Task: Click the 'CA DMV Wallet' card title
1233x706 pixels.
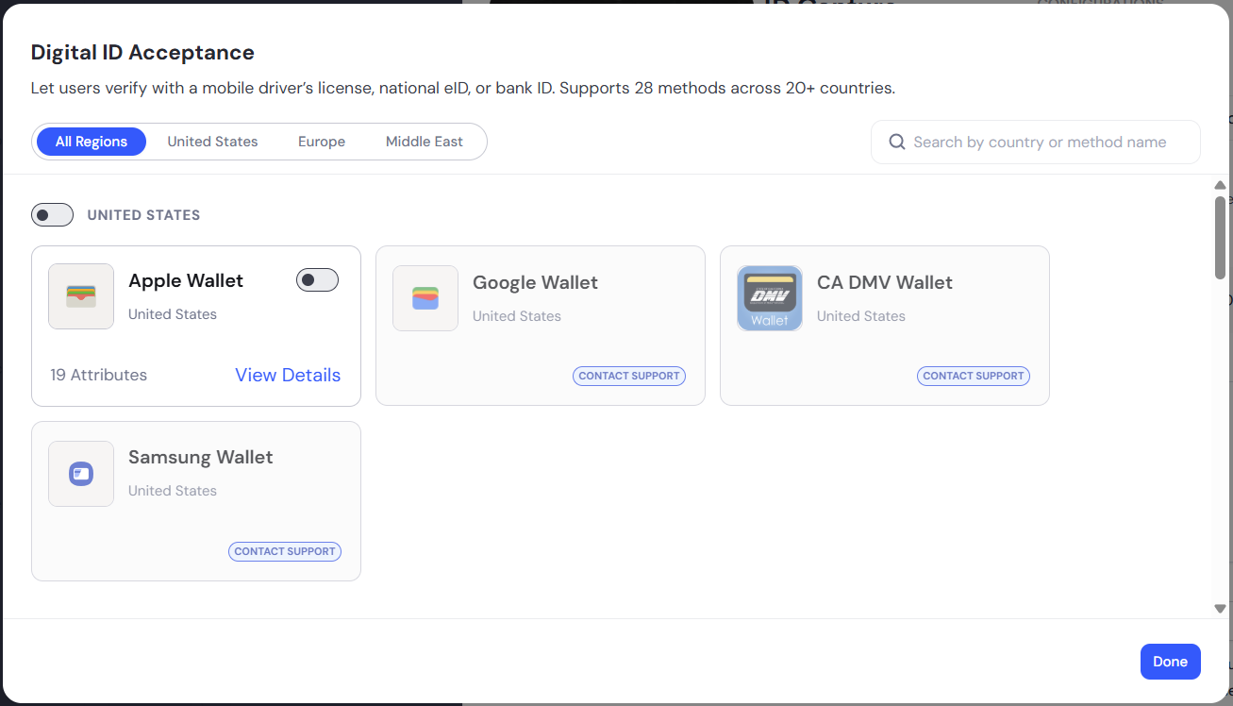Action: [885, 282]
